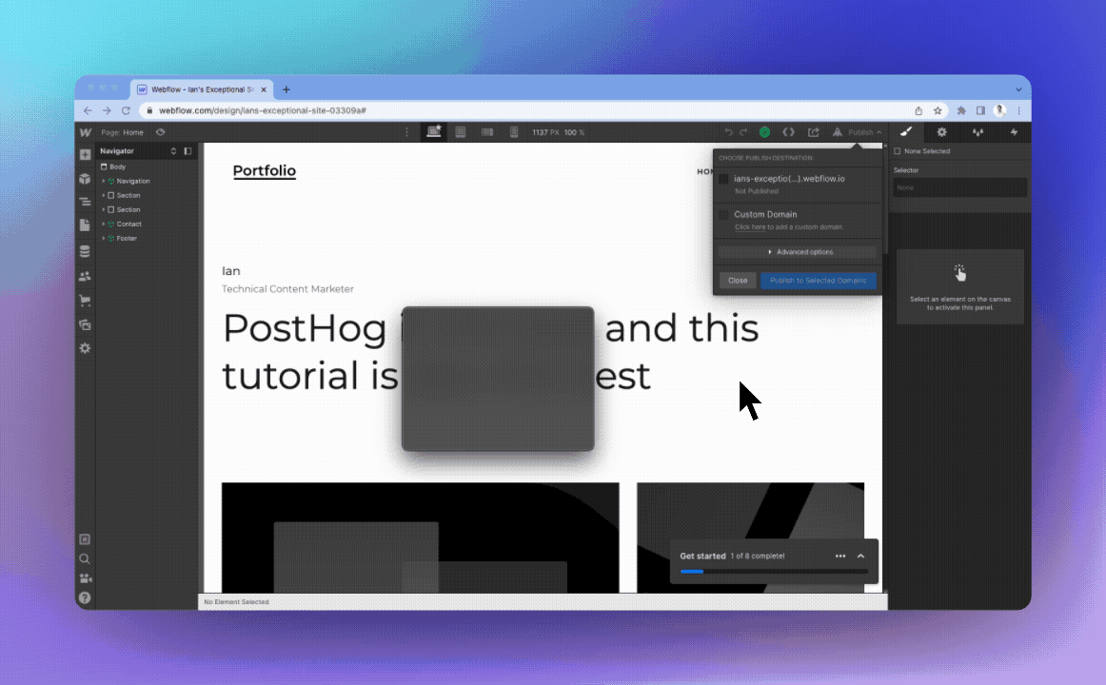The image size is (1106, 685).
Task: Open the code export panel
Action: 790,132
